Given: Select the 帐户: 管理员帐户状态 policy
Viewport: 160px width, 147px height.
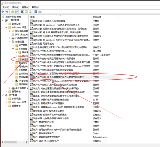Looking at the screenshot, I should tap(43, 122).
